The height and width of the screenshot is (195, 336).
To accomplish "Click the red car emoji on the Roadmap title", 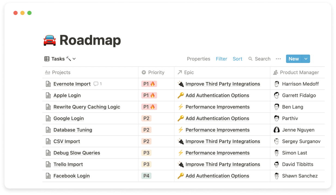I will [x=49, y=40].
